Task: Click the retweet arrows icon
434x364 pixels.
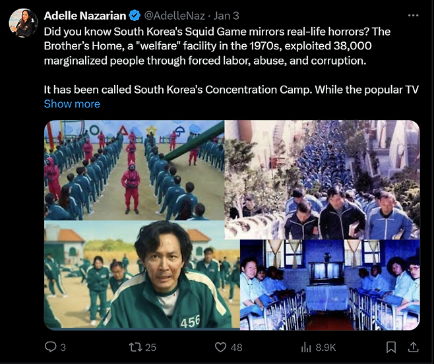Action: click(135, 347)
